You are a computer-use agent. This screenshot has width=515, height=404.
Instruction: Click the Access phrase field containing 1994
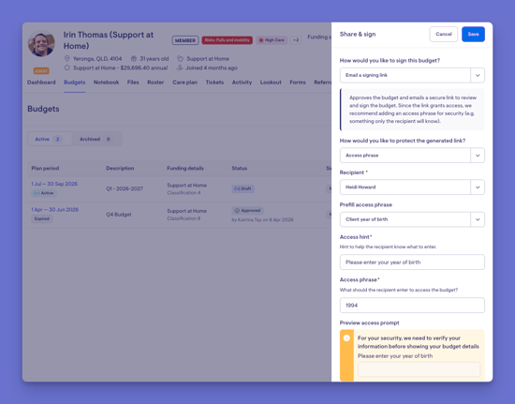[412, 305]
